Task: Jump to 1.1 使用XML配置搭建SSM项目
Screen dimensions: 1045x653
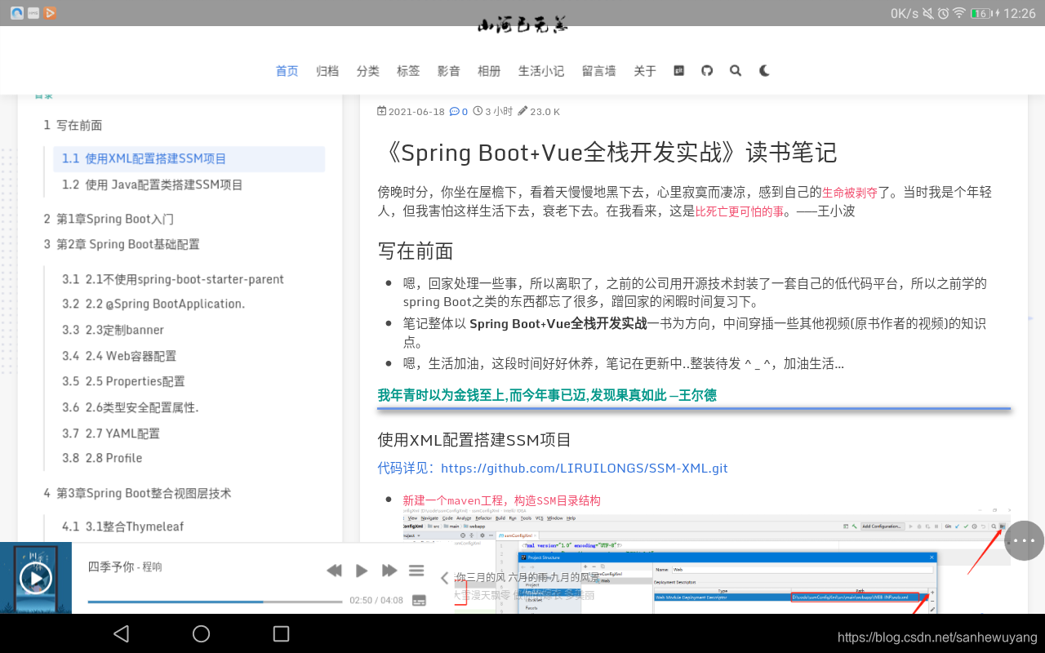Action: click(189, 159)
